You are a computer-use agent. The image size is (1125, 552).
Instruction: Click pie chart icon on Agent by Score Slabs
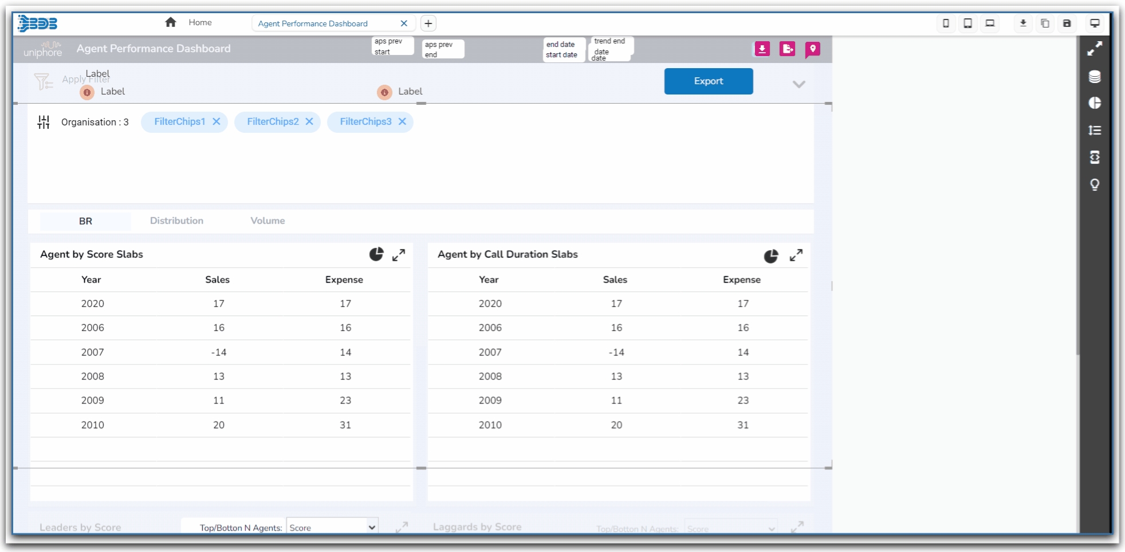pos(376,254)
